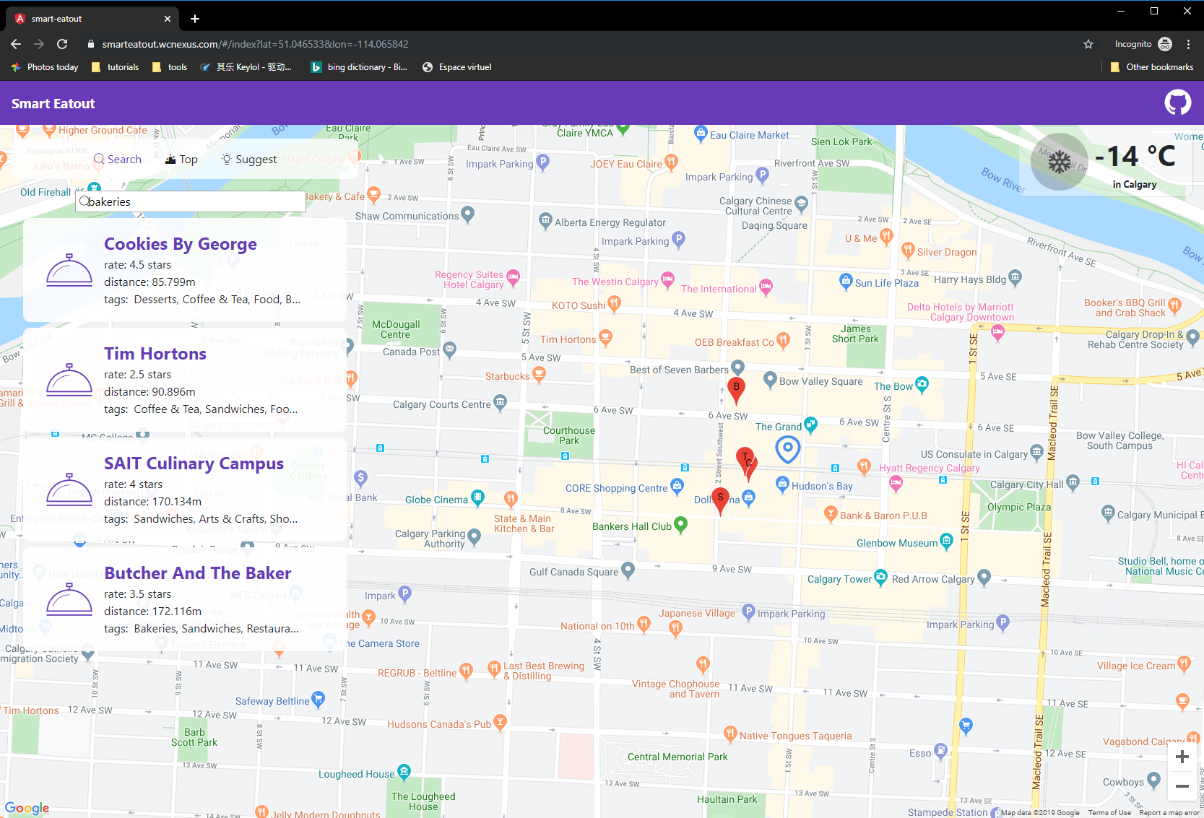Image resolution: width=1204 pixels, height=818 pixels.
Task: Open the Espace virtuel bookmark
Action: (x=457, y=67)
